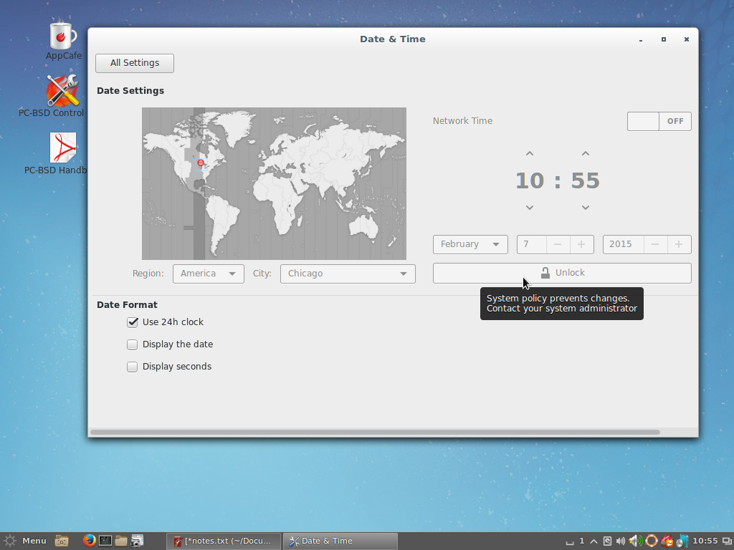Image resolution: width=734 pixels, height=550 pixels.
Task: Enable Display seconds
Action: tap(133, 367)
